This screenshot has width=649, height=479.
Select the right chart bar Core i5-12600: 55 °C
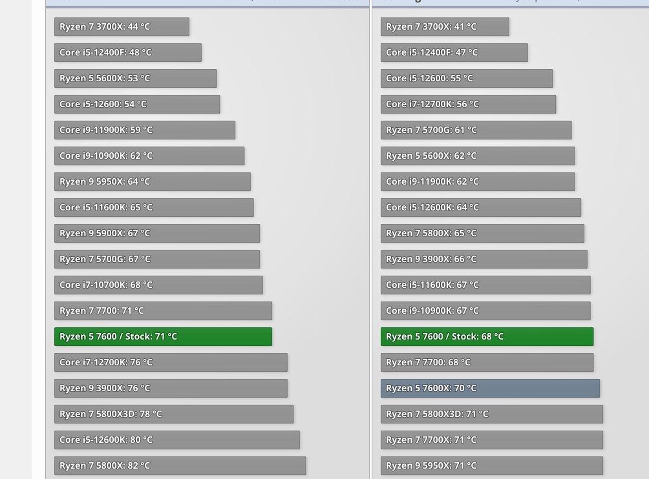(467, 78)
